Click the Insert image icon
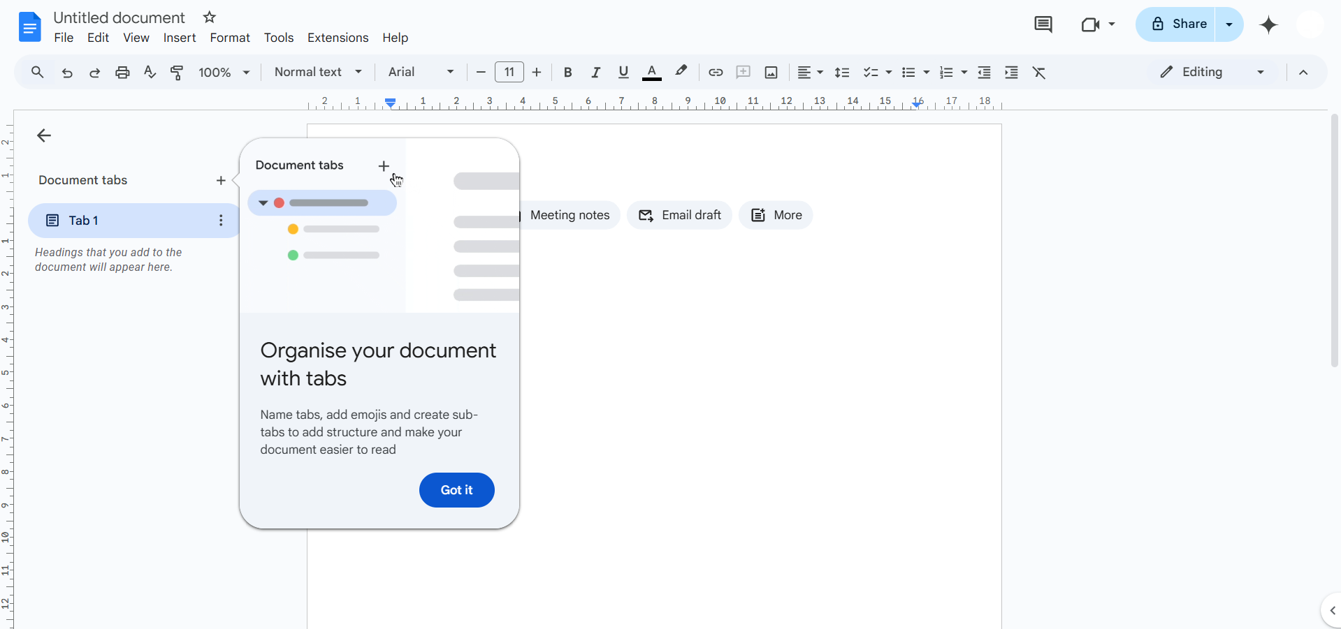The width and height of the screenshot is (1341, 629). 771,73
